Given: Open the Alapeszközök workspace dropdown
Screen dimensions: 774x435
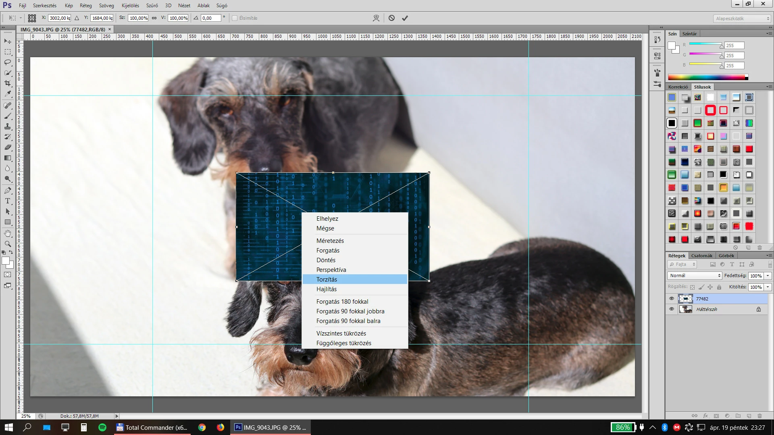Looking at the screenshot, I should (x=742, y=19).
